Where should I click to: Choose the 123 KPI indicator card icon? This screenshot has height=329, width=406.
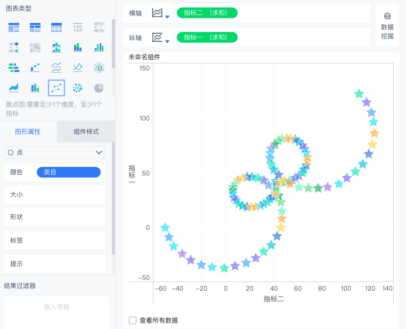click(x=78, y=27)
